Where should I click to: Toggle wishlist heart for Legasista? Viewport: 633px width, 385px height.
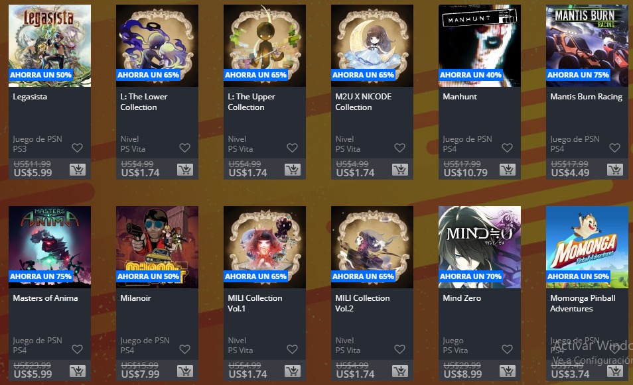tap(78, 148)
